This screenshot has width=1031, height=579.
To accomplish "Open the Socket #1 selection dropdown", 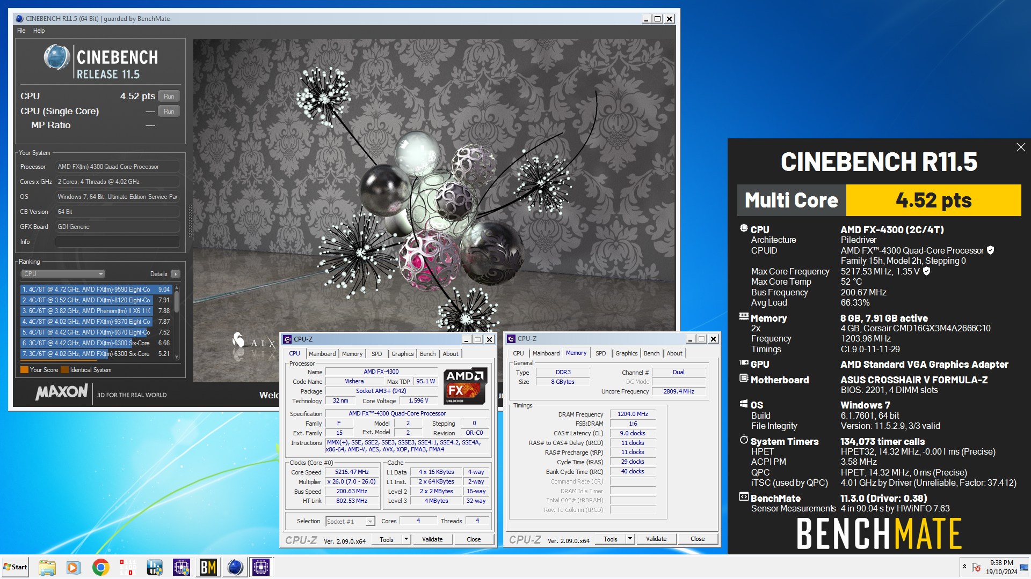I will 350,522.
